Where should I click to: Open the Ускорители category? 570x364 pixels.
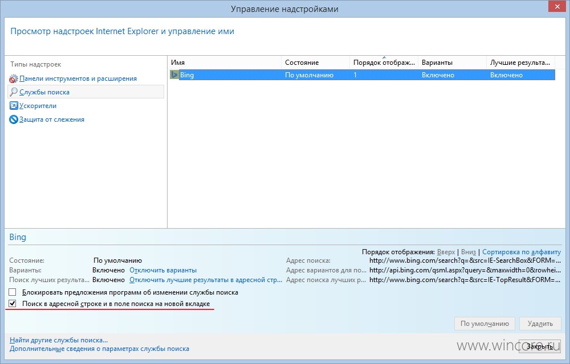tap(38, 106)
